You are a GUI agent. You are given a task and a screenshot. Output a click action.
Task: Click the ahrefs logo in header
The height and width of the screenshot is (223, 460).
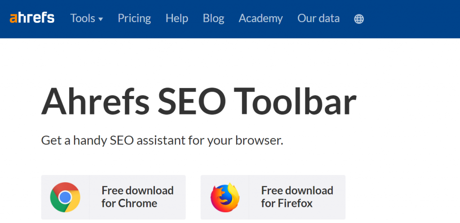(x=32, y=18)
